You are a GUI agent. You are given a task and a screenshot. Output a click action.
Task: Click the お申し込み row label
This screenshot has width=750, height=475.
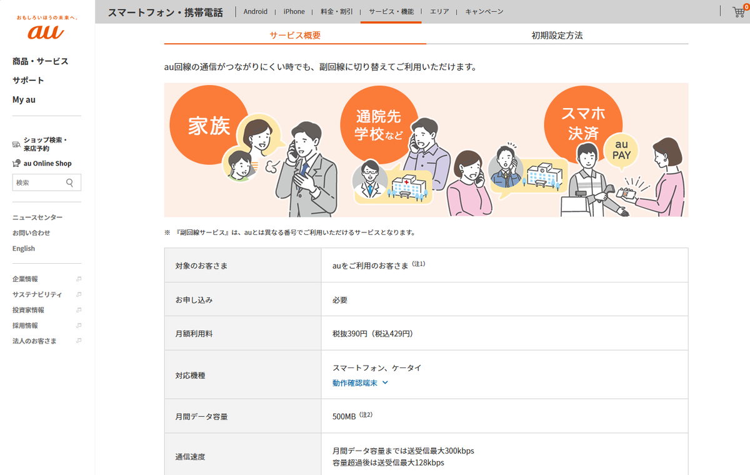194,300
